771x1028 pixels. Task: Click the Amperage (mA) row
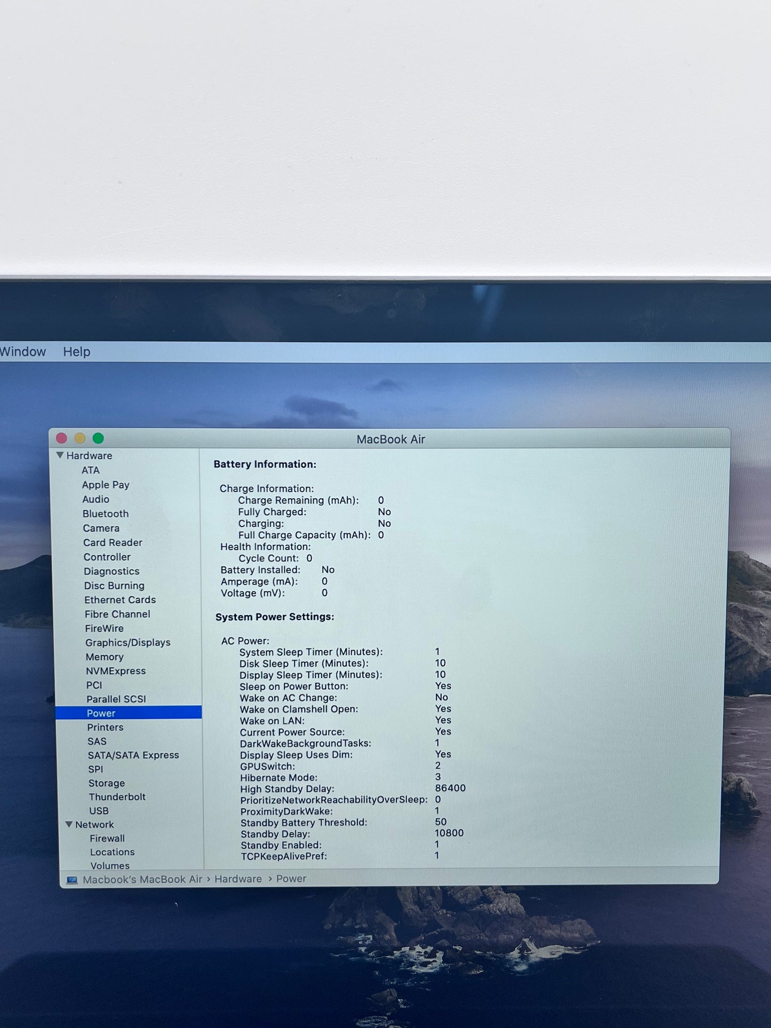click(274, 581)
